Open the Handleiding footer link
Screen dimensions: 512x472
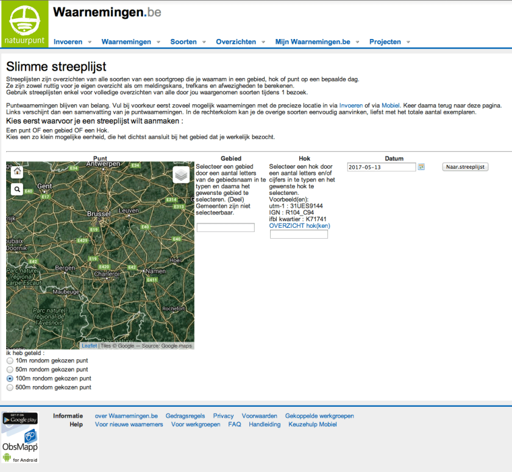(265, 424)
